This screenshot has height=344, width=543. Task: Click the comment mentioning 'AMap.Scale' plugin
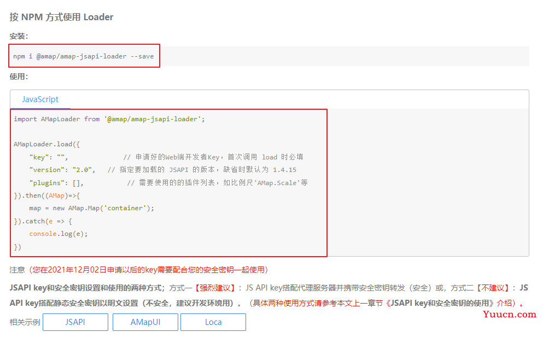(217, 182)
